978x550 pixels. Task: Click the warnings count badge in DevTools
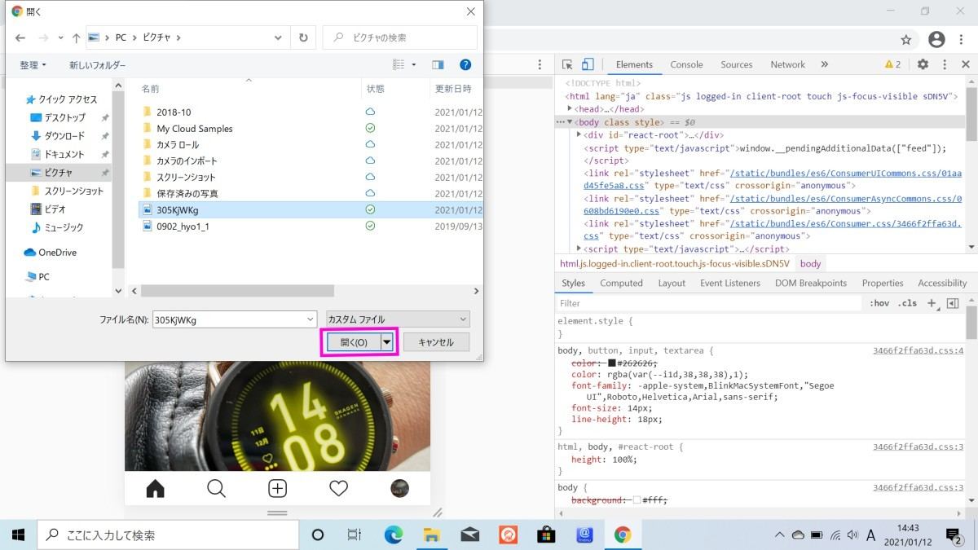892,64
